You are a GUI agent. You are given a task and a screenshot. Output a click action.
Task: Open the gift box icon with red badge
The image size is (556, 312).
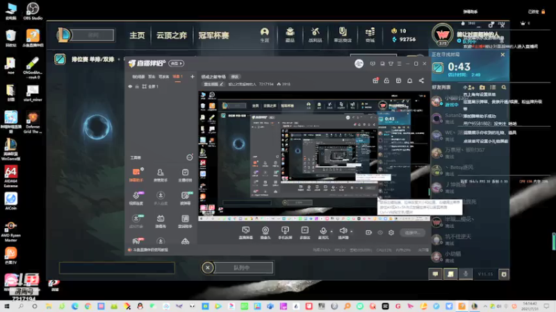(375, 80)
